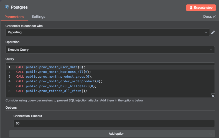The image size is (219, 138).
Task: Click the Postgres elephant node icon
Action: (x=7, y=7)
